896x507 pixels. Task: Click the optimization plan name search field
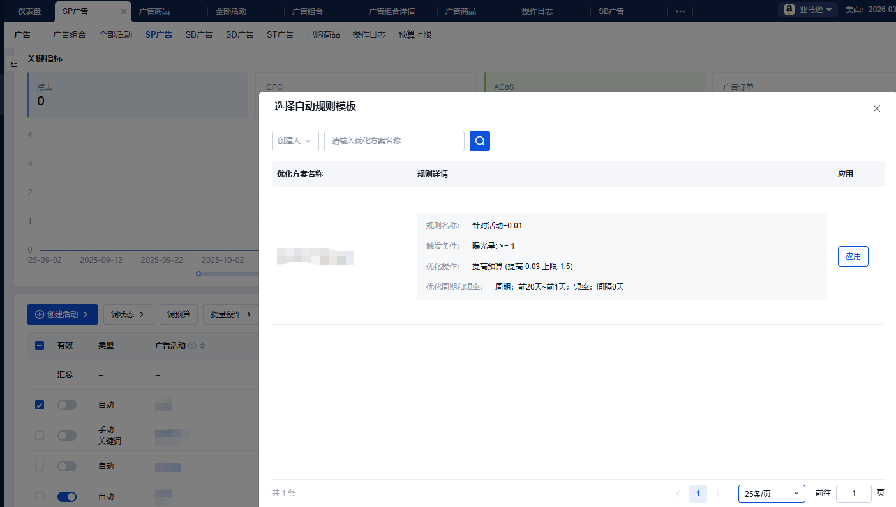pos(394,141)
